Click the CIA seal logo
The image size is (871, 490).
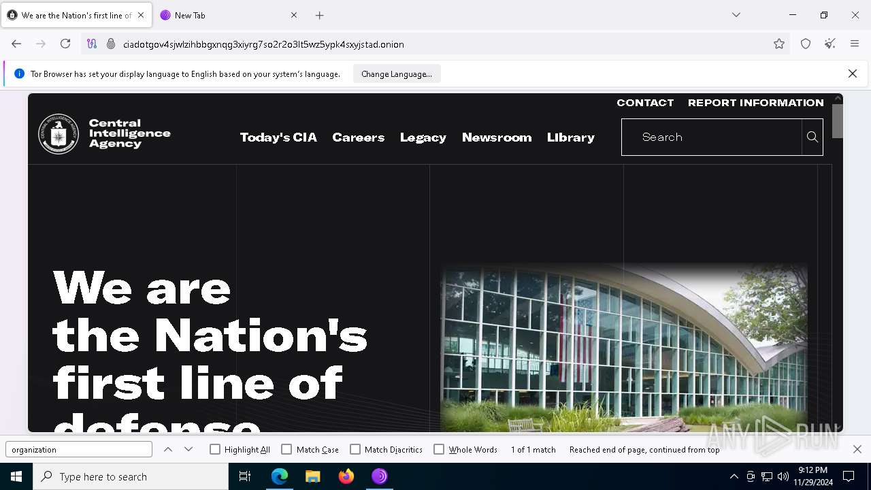click(x=59, y=134)
